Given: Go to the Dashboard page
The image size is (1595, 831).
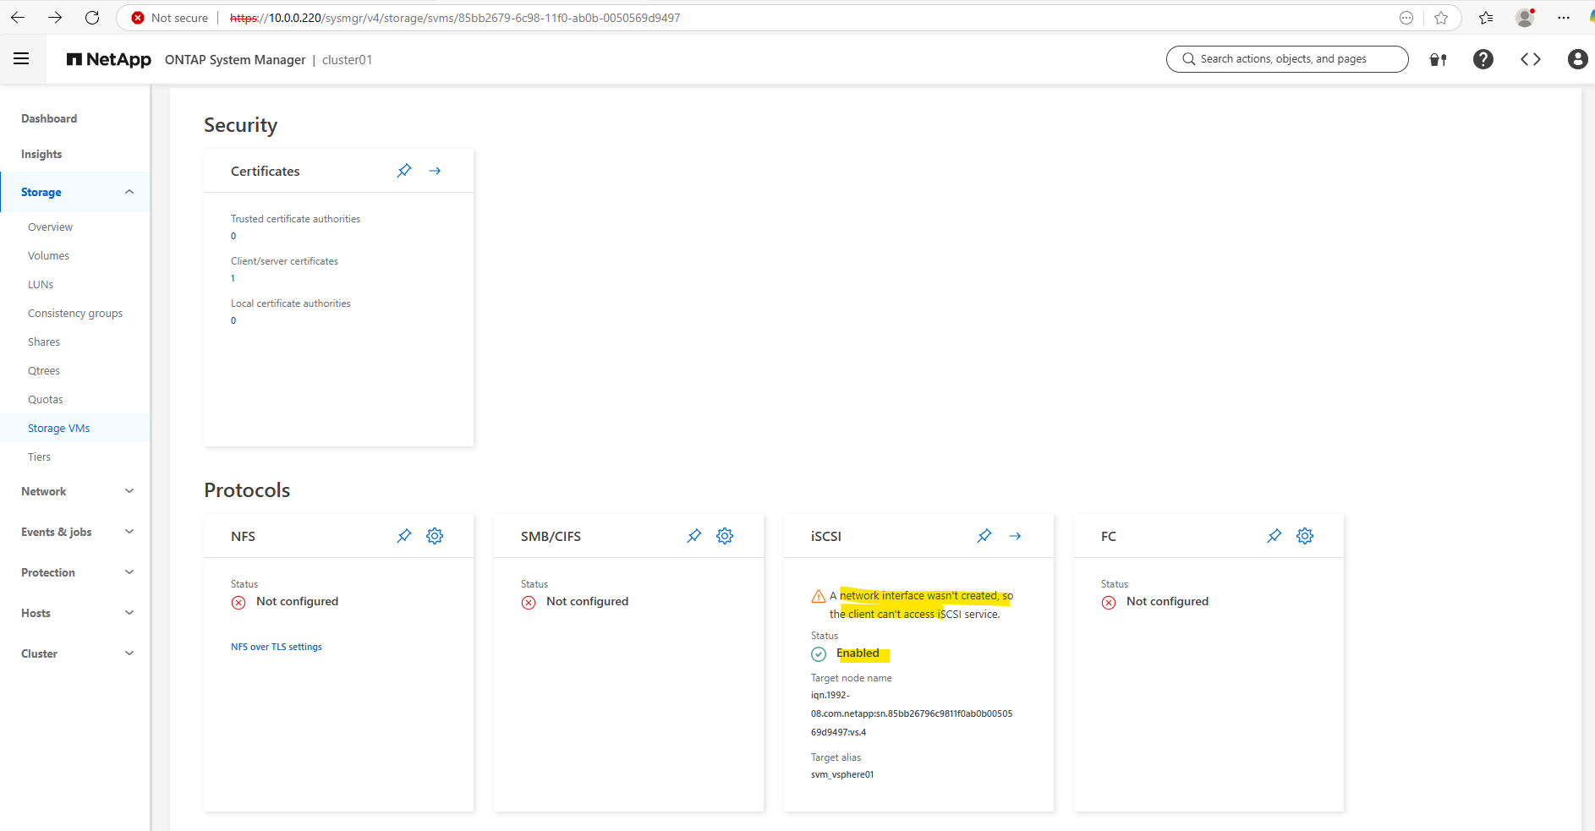Looking at the screenshot, I should click(49, 119).
